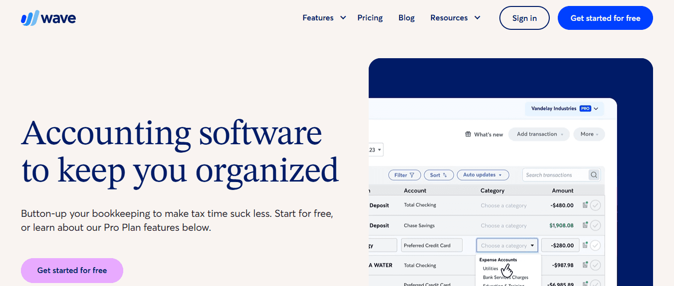Click the What's new gift icon
The image size is (674, 286).
(468, 134)
